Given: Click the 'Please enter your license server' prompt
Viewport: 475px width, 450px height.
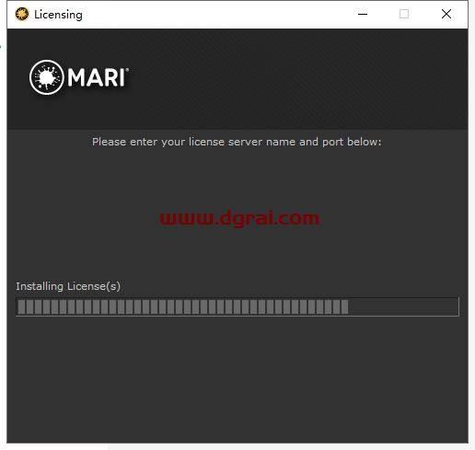Looking at the screenshot, I should click(x=237, y=142).
